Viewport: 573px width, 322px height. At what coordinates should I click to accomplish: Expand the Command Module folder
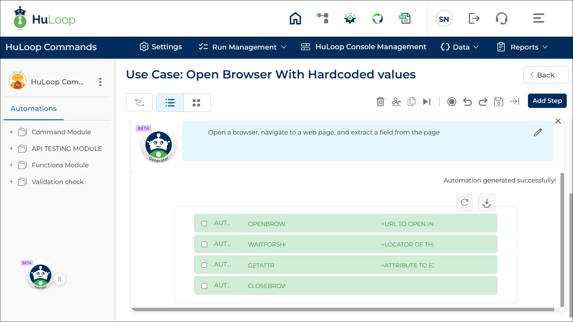coord(11,132)
